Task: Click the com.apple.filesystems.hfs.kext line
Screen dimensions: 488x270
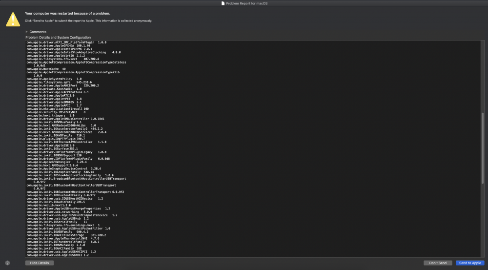Action: coord(62,59)
